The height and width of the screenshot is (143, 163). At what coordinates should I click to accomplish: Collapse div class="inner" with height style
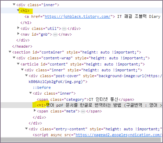pyautogui.click(x=22, y=70)
